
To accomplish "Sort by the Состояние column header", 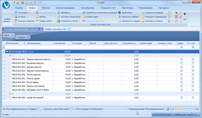I will click(x=80, y=43).
